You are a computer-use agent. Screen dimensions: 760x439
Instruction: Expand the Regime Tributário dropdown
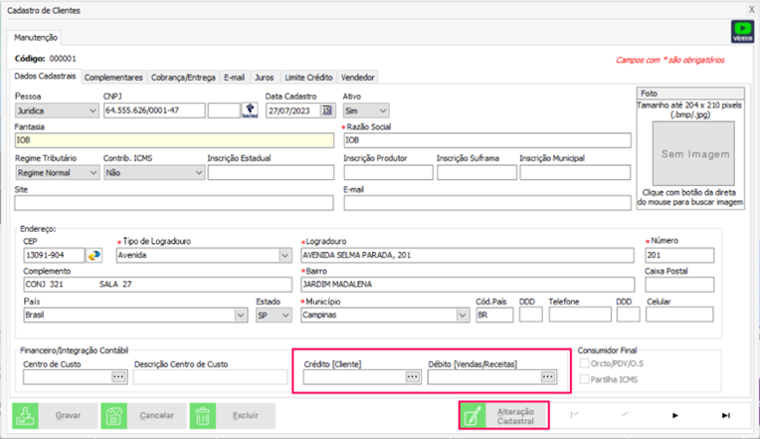tap(92, 172)
